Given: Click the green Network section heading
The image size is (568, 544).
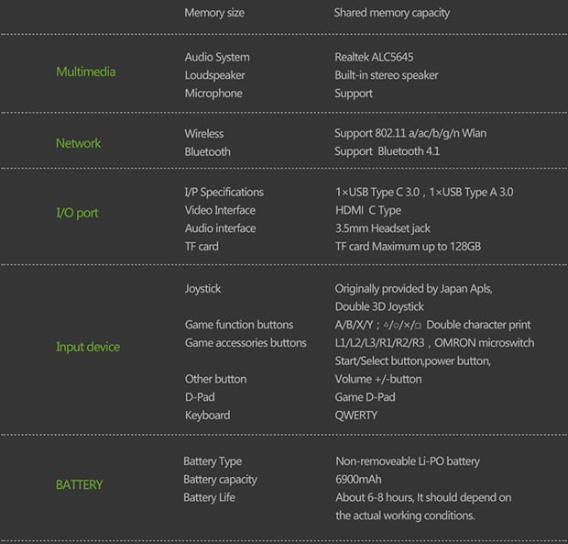Looking at the screenshot, I should point(79,143).
